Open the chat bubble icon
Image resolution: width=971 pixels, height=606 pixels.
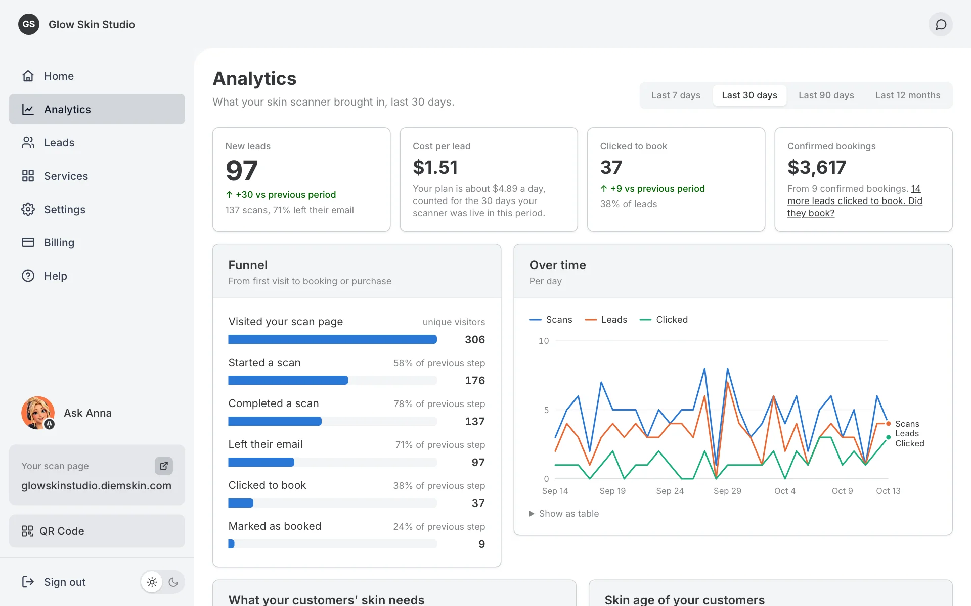coord(941,24)
